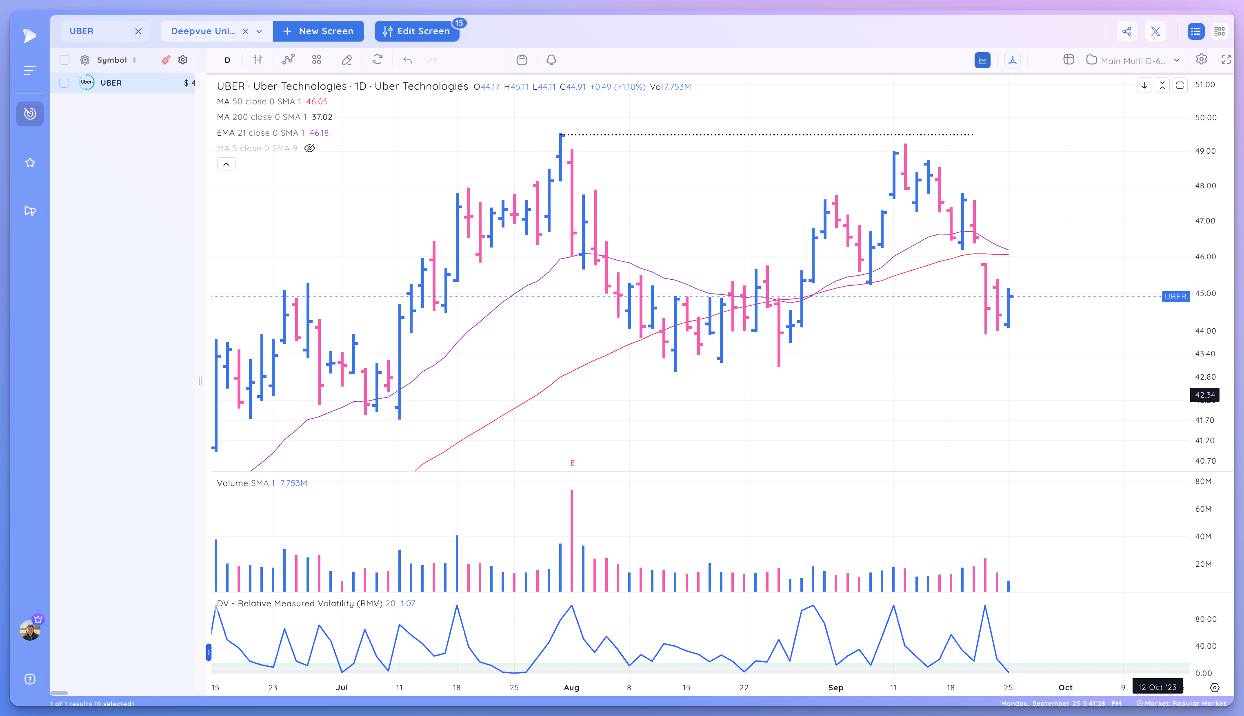Screen dimensions: 1244x716
Task: Click the redo arrow icon
Action: pos(432,60)
